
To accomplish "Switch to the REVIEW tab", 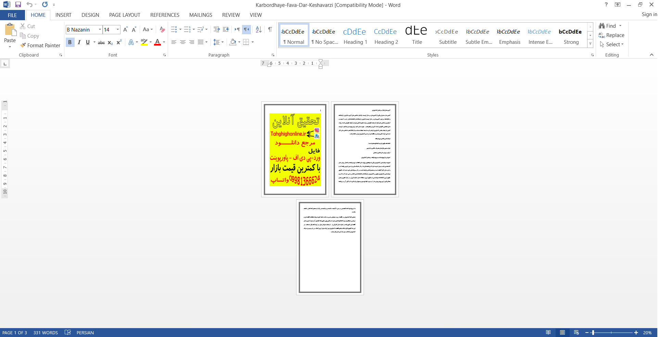I will [x=231, y=15].
